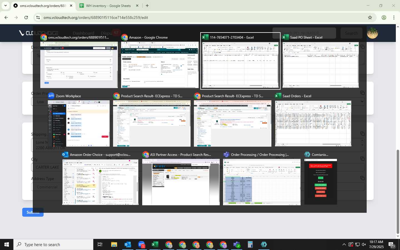Bookmark this page with the star icon

pos(370,17)
